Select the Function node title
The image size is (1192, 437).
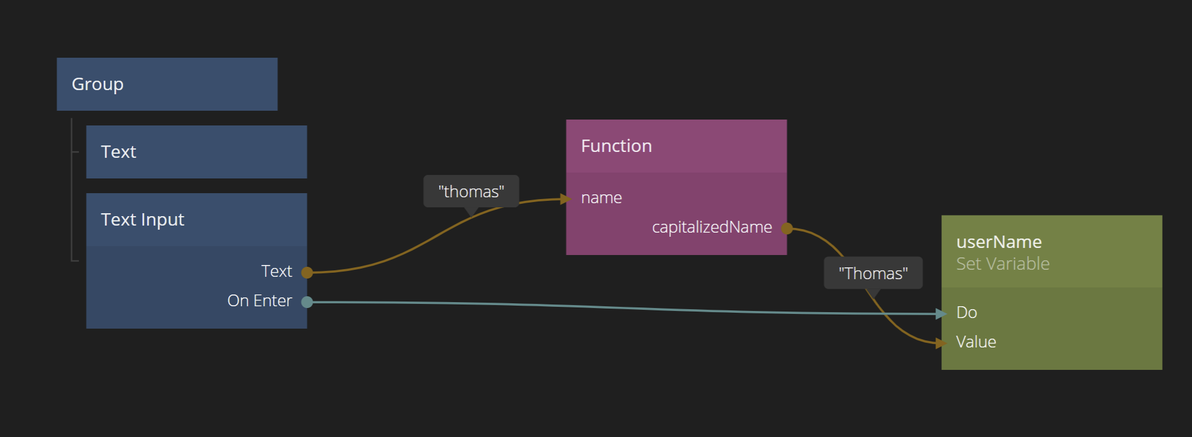point(616,146)
